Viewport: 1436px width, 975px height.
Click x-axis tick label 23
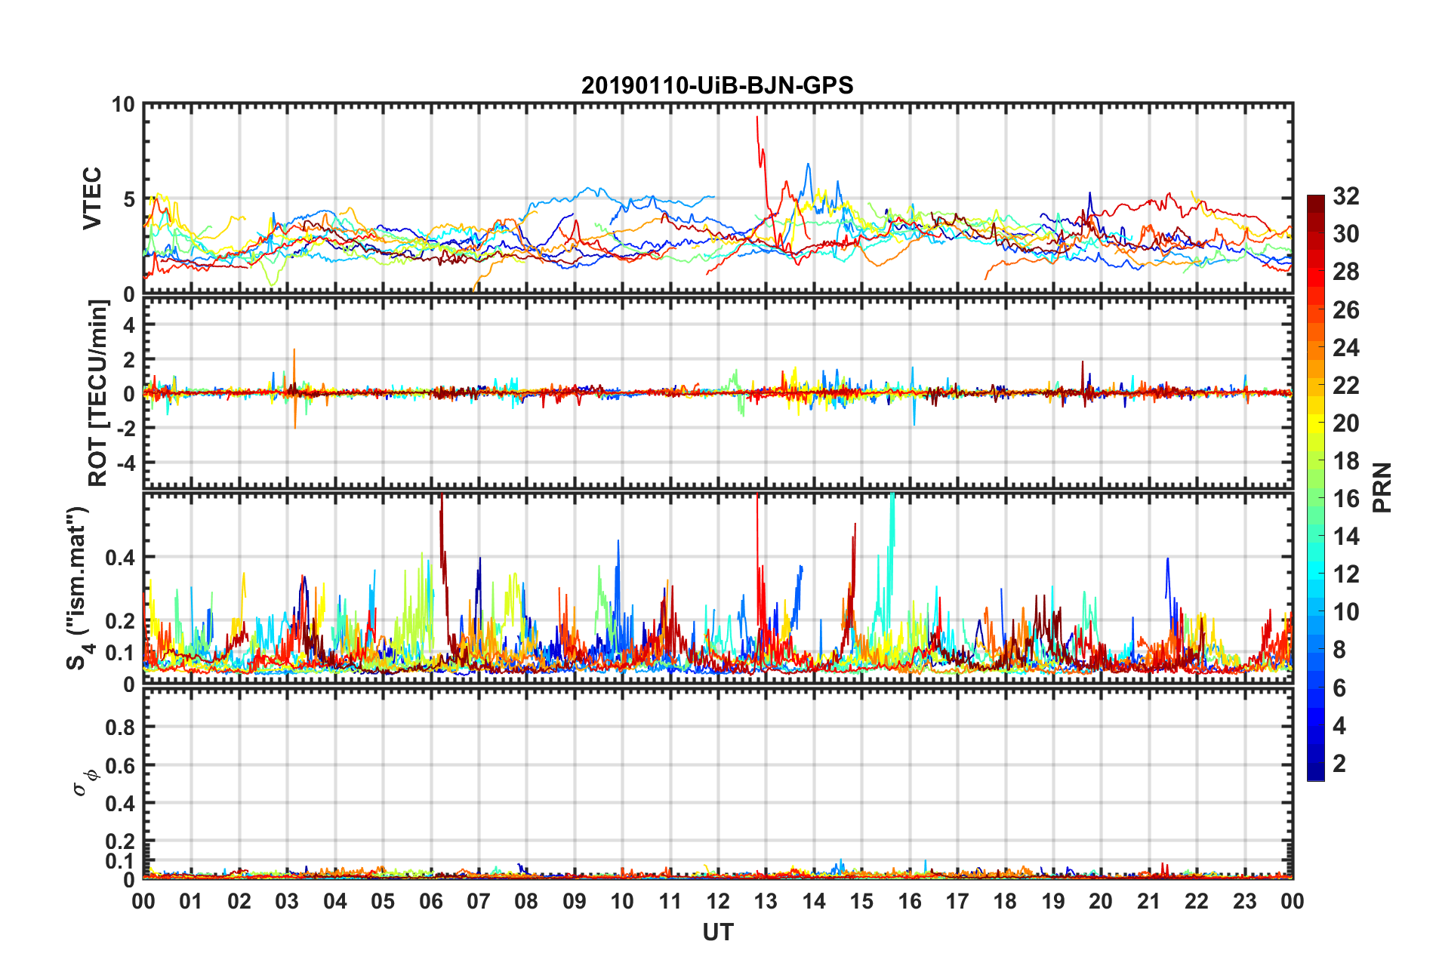click(x=1244, y=901)
